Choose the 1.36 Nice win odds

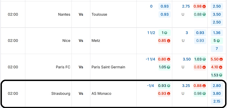216,33
